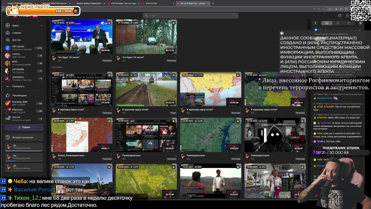Open title Что будет 10 числа? of 06:49:48 video
Screen dimensions: 371x209
[x=68, y=57]
